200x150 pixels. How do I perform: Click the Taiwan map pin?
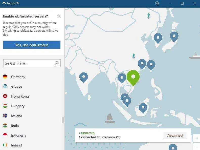point(151,65)
